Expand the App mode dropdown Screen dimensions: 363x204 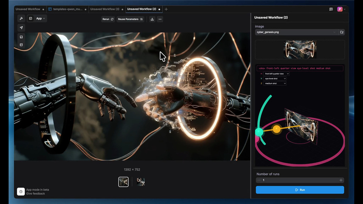[x=40, y=18]
